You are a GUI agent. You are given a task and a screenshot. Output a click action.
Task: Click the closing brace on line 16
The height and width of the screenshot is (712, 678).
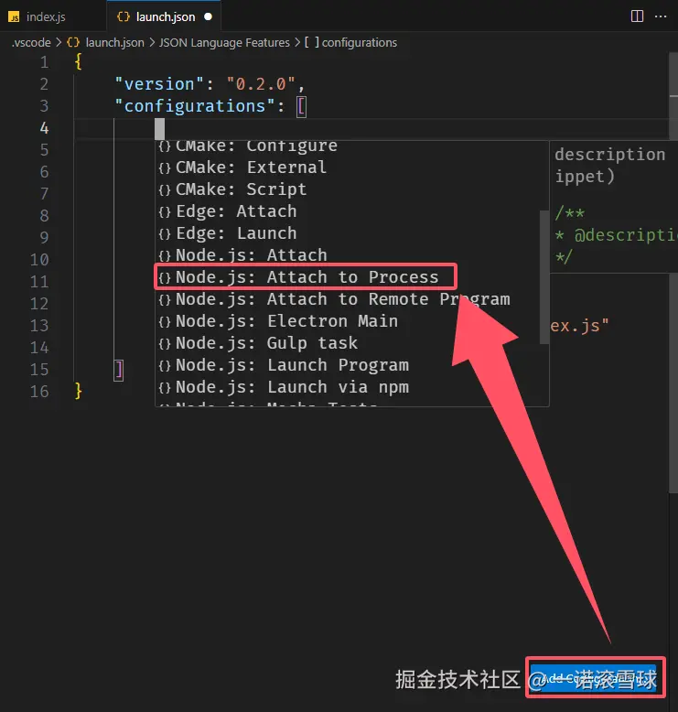(x=78, y=391)
